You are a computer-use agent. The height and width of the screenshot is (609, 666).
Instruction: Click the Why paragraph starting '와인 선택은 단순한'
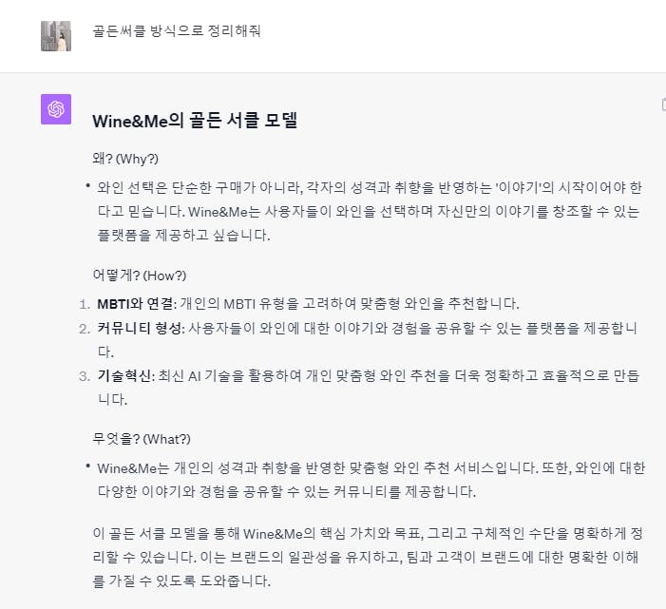pos(370,211)
